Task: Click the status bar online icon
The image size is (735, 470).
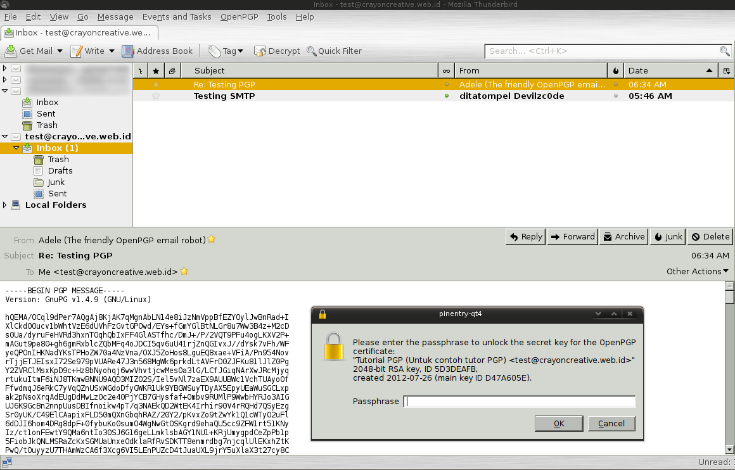Action: pyautogui.click(x=6, y=462)
